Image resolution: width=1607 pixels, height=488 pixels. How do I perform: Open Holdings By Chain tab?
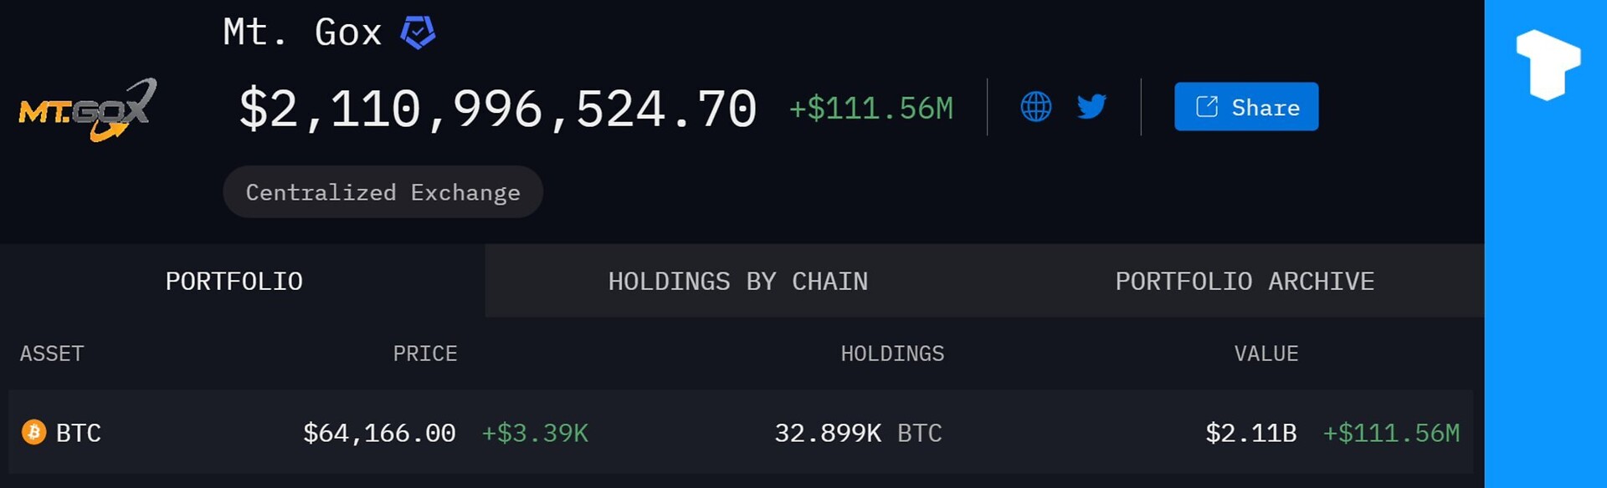pos(737,282)
